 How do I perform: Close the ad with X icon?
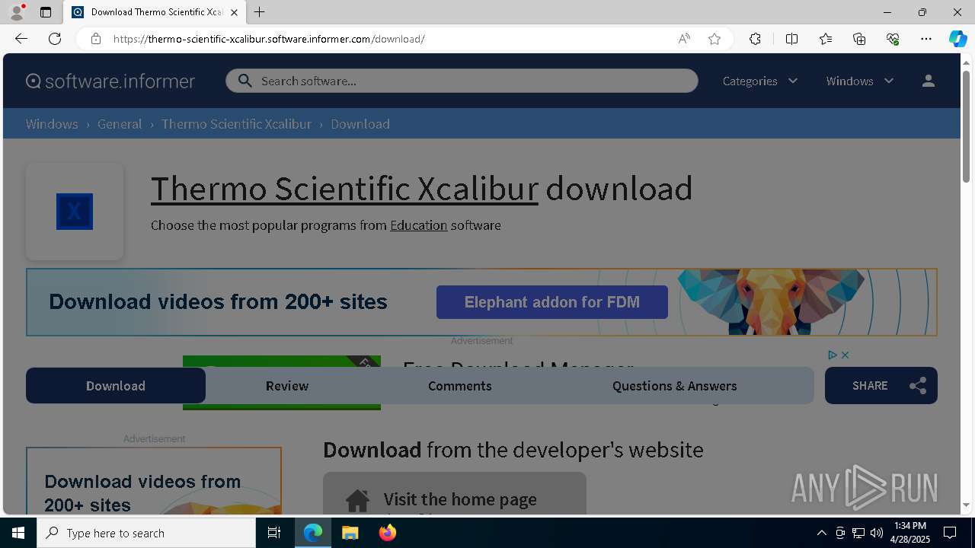point(845,355)
